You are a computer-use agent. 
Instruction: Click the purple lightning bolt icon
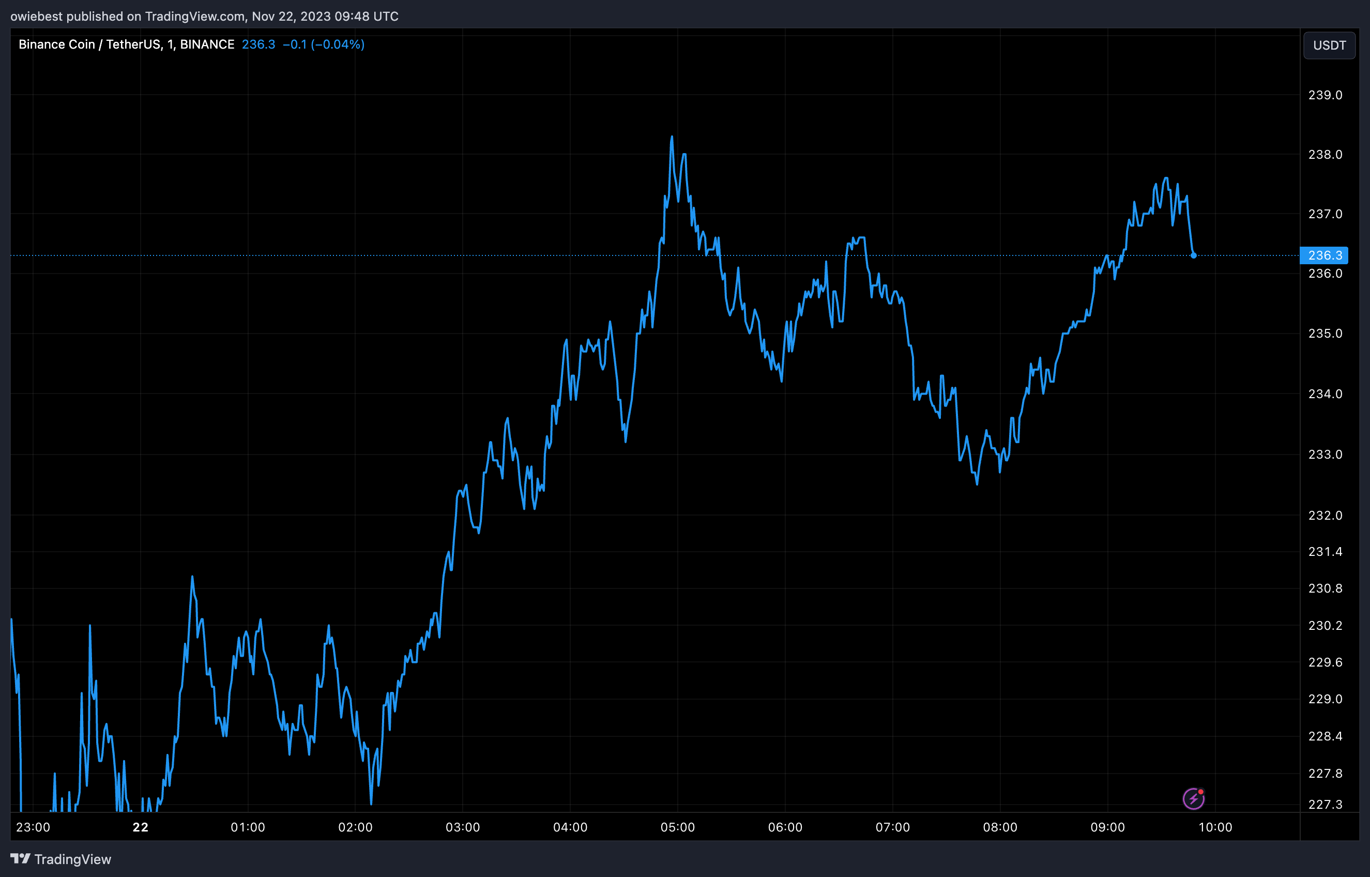tap(1193, 798)
